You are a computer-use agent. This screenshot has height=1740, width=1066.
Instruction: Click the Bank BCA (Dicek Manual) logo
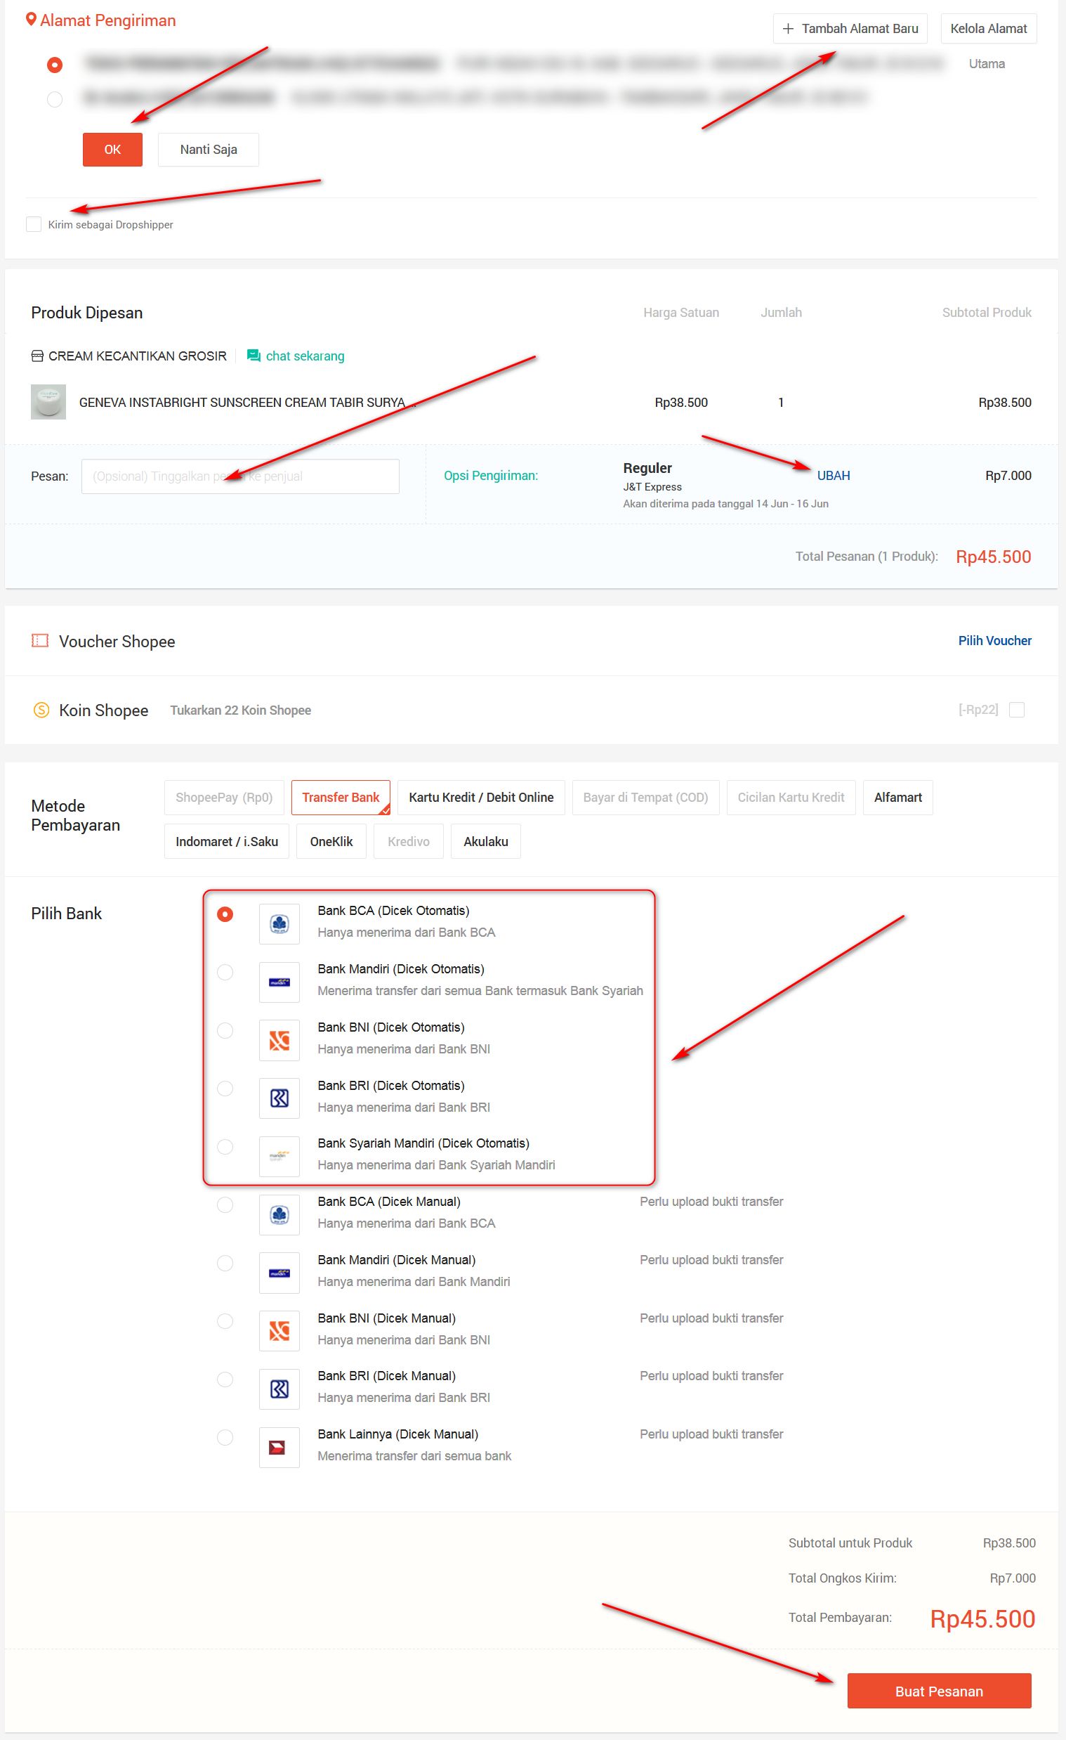coord(279,1214)
